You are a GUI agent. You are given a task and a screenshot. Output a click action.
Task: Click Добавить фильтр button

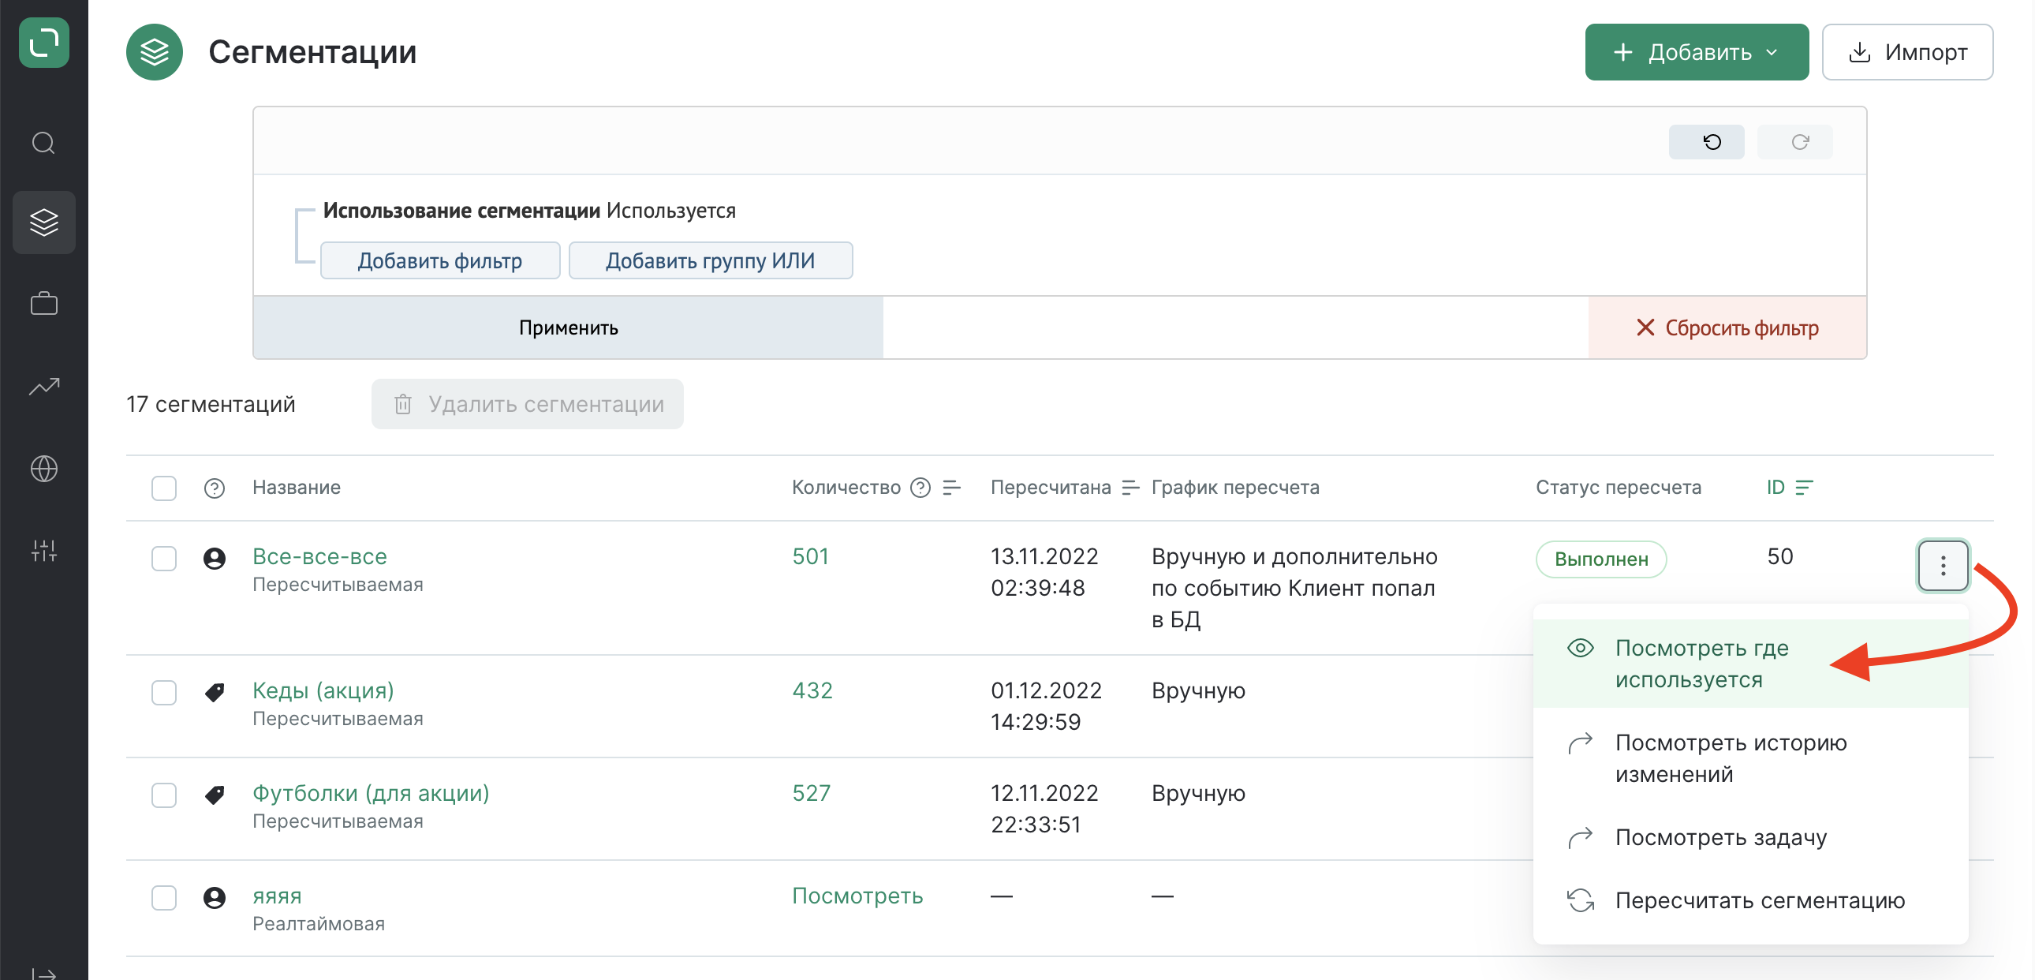(x=440, y=261)
